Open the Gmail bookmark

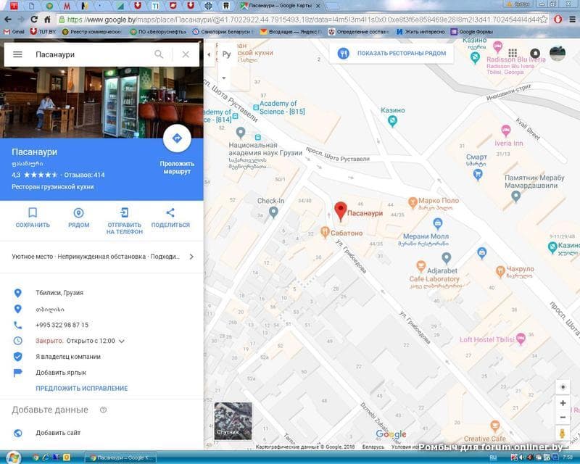pyautogui.click(x=14, y=32)
